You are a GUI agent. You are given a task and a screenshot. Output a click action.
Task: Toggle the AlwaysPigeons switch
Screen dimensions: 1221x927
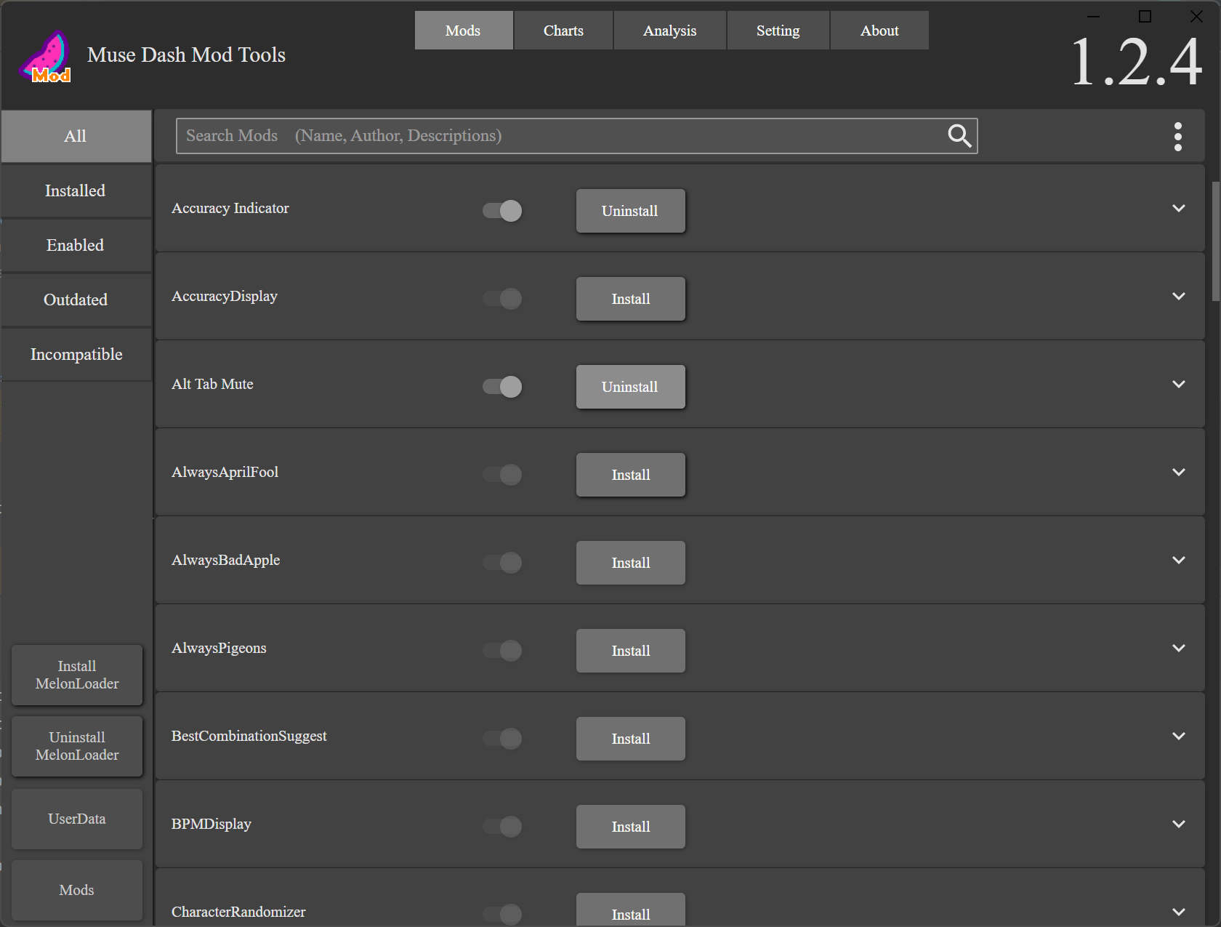point(502,651)
